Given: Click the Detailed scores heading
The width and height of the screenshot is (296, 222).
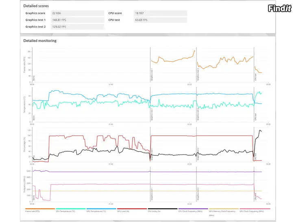Looking at the screenshot, I should (x=37, y=6).
